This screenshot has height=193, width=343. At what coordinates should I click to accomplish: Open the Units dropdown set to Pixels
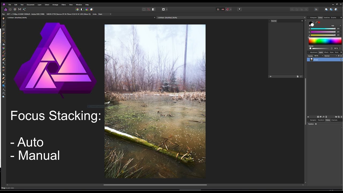tap(105, 14)
